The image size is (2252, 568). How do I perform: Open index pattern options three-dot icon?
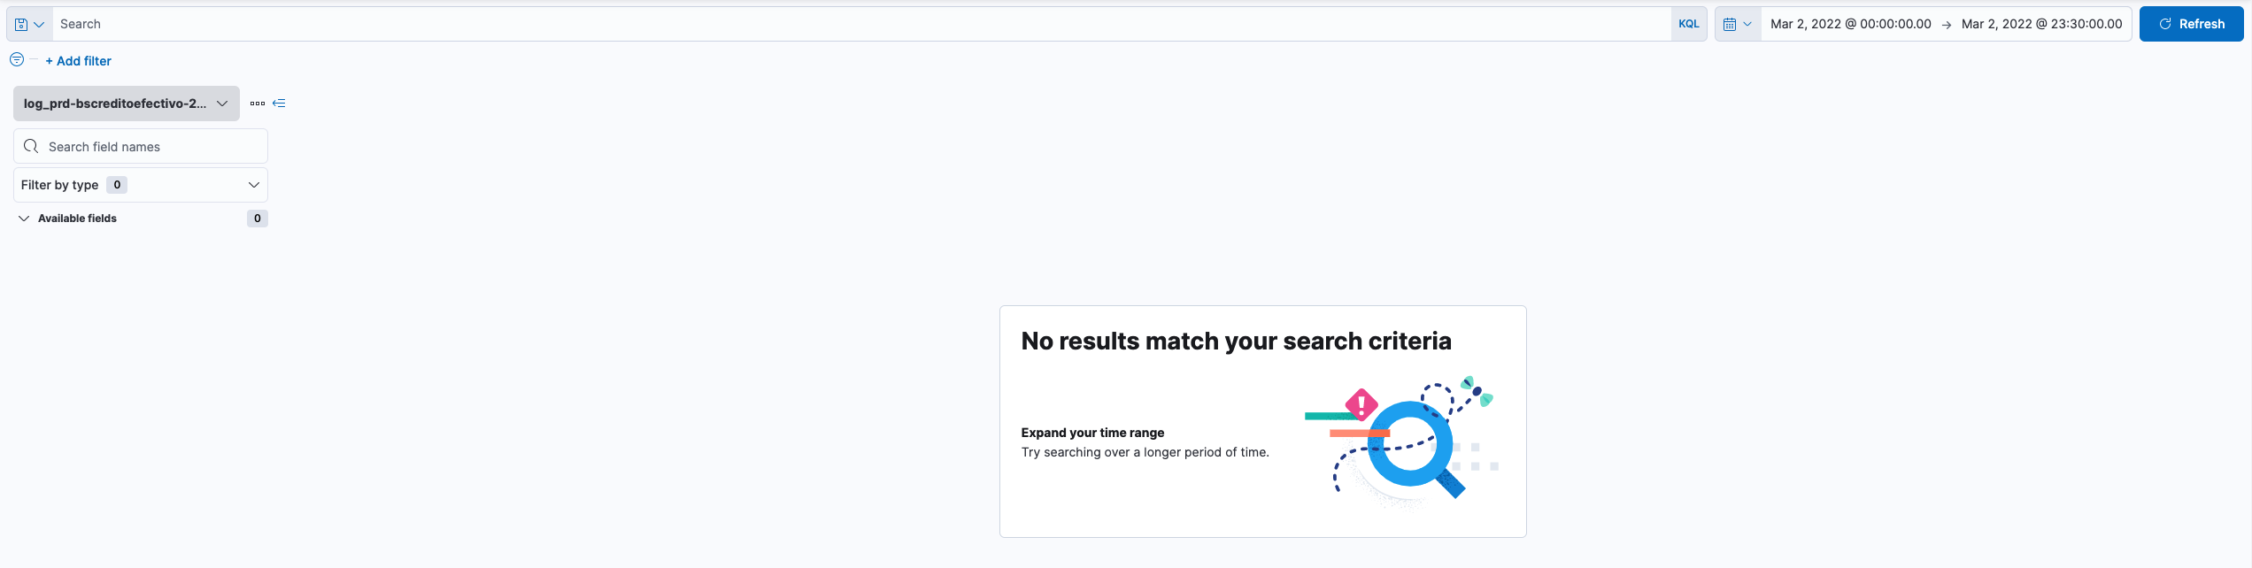[258, 104]
